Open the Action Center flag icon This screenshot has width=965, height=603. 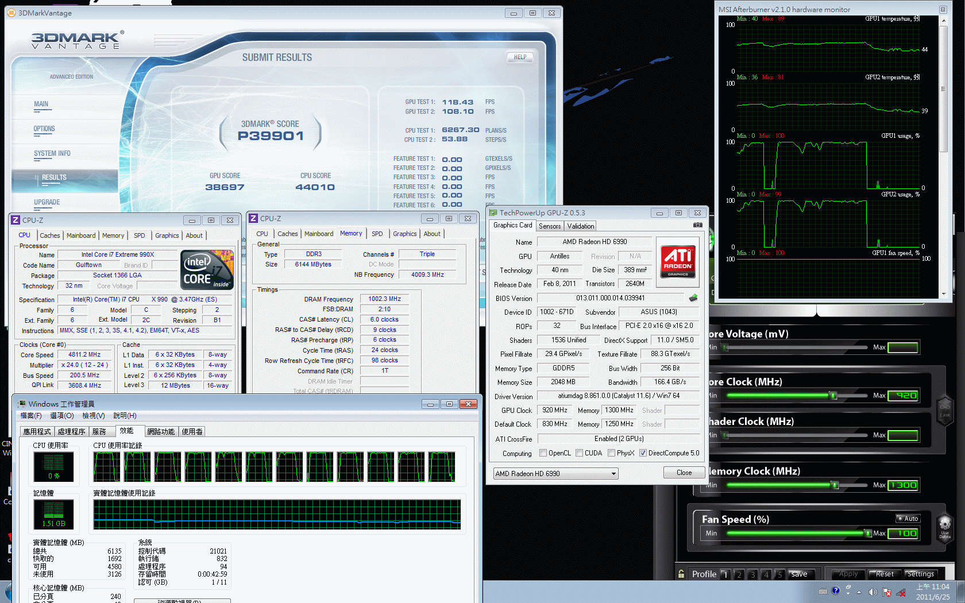(887, 592)
